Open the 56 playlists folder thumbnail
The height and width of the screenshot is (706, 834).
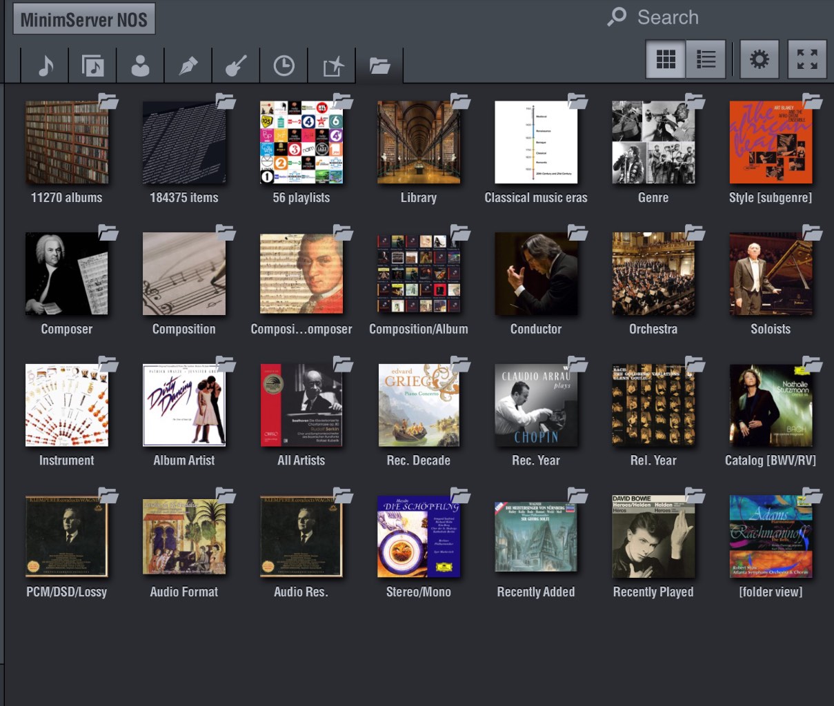point(301,143)
